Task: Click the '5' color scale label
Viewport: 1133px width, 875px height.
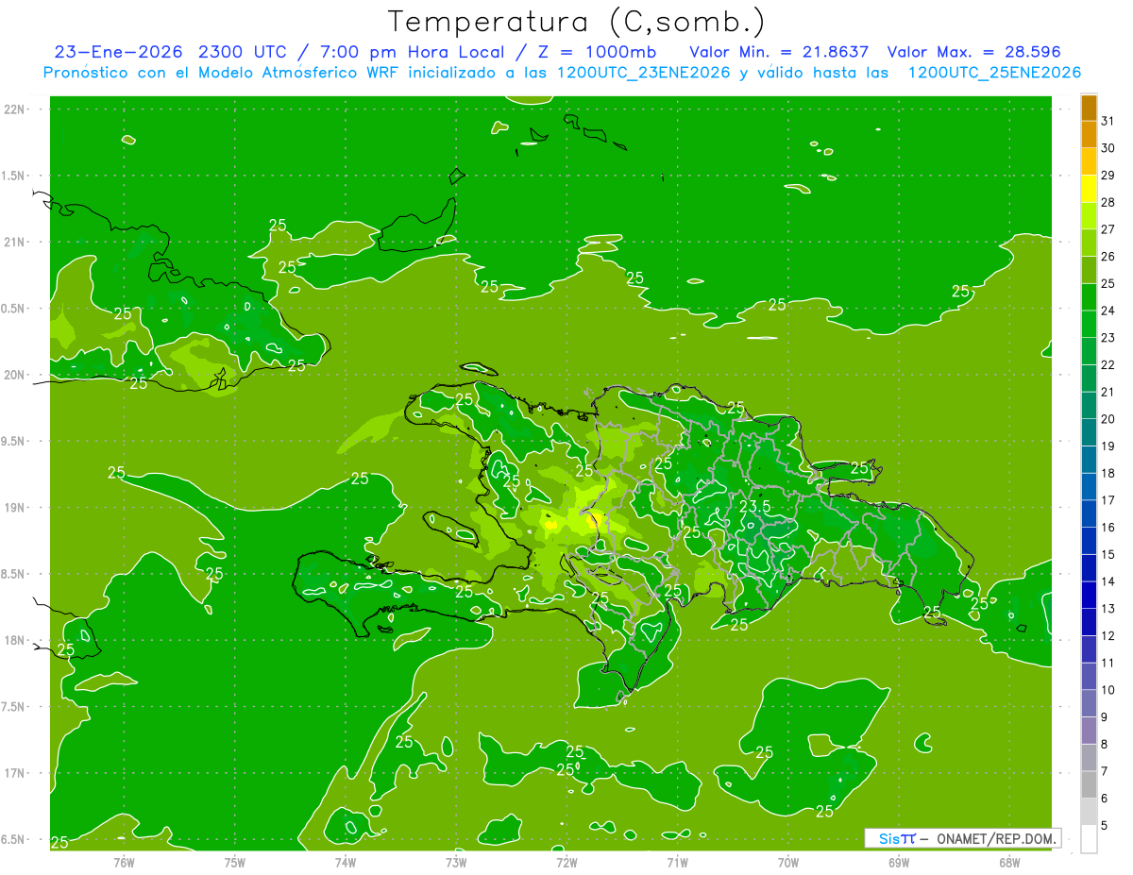Action: click(1106, 825)
